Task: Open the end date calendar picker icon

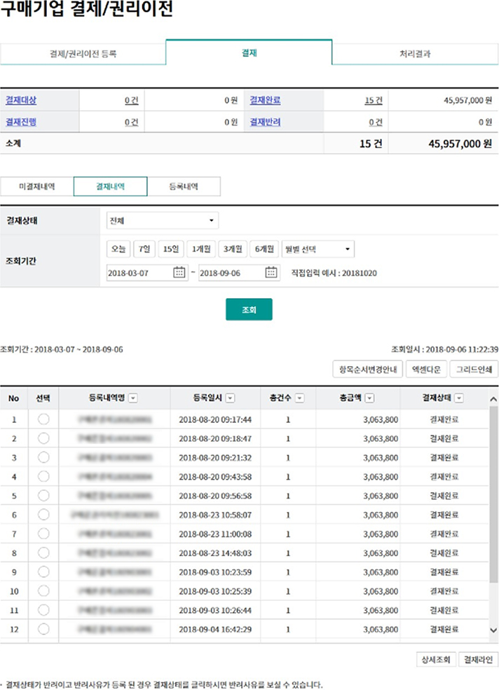Action: 271,273
